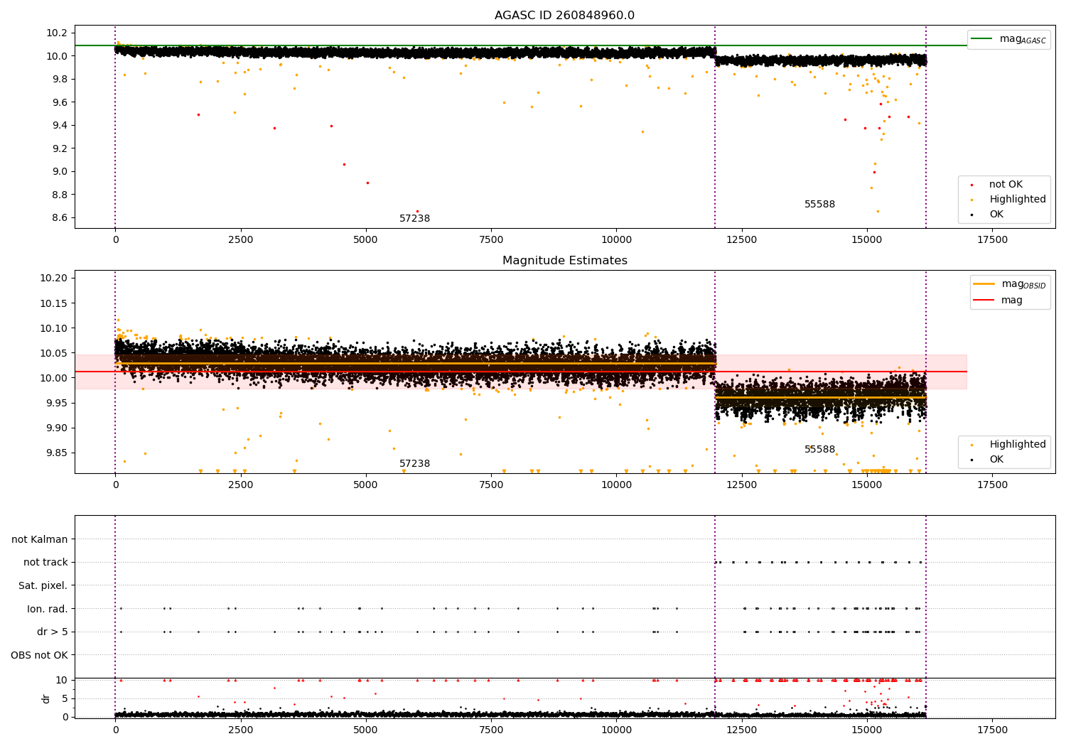Select black "OK" entry in AGASC ID plot legend
Viewport: 1066px width, 746px height.
click(x=988, y=214)
